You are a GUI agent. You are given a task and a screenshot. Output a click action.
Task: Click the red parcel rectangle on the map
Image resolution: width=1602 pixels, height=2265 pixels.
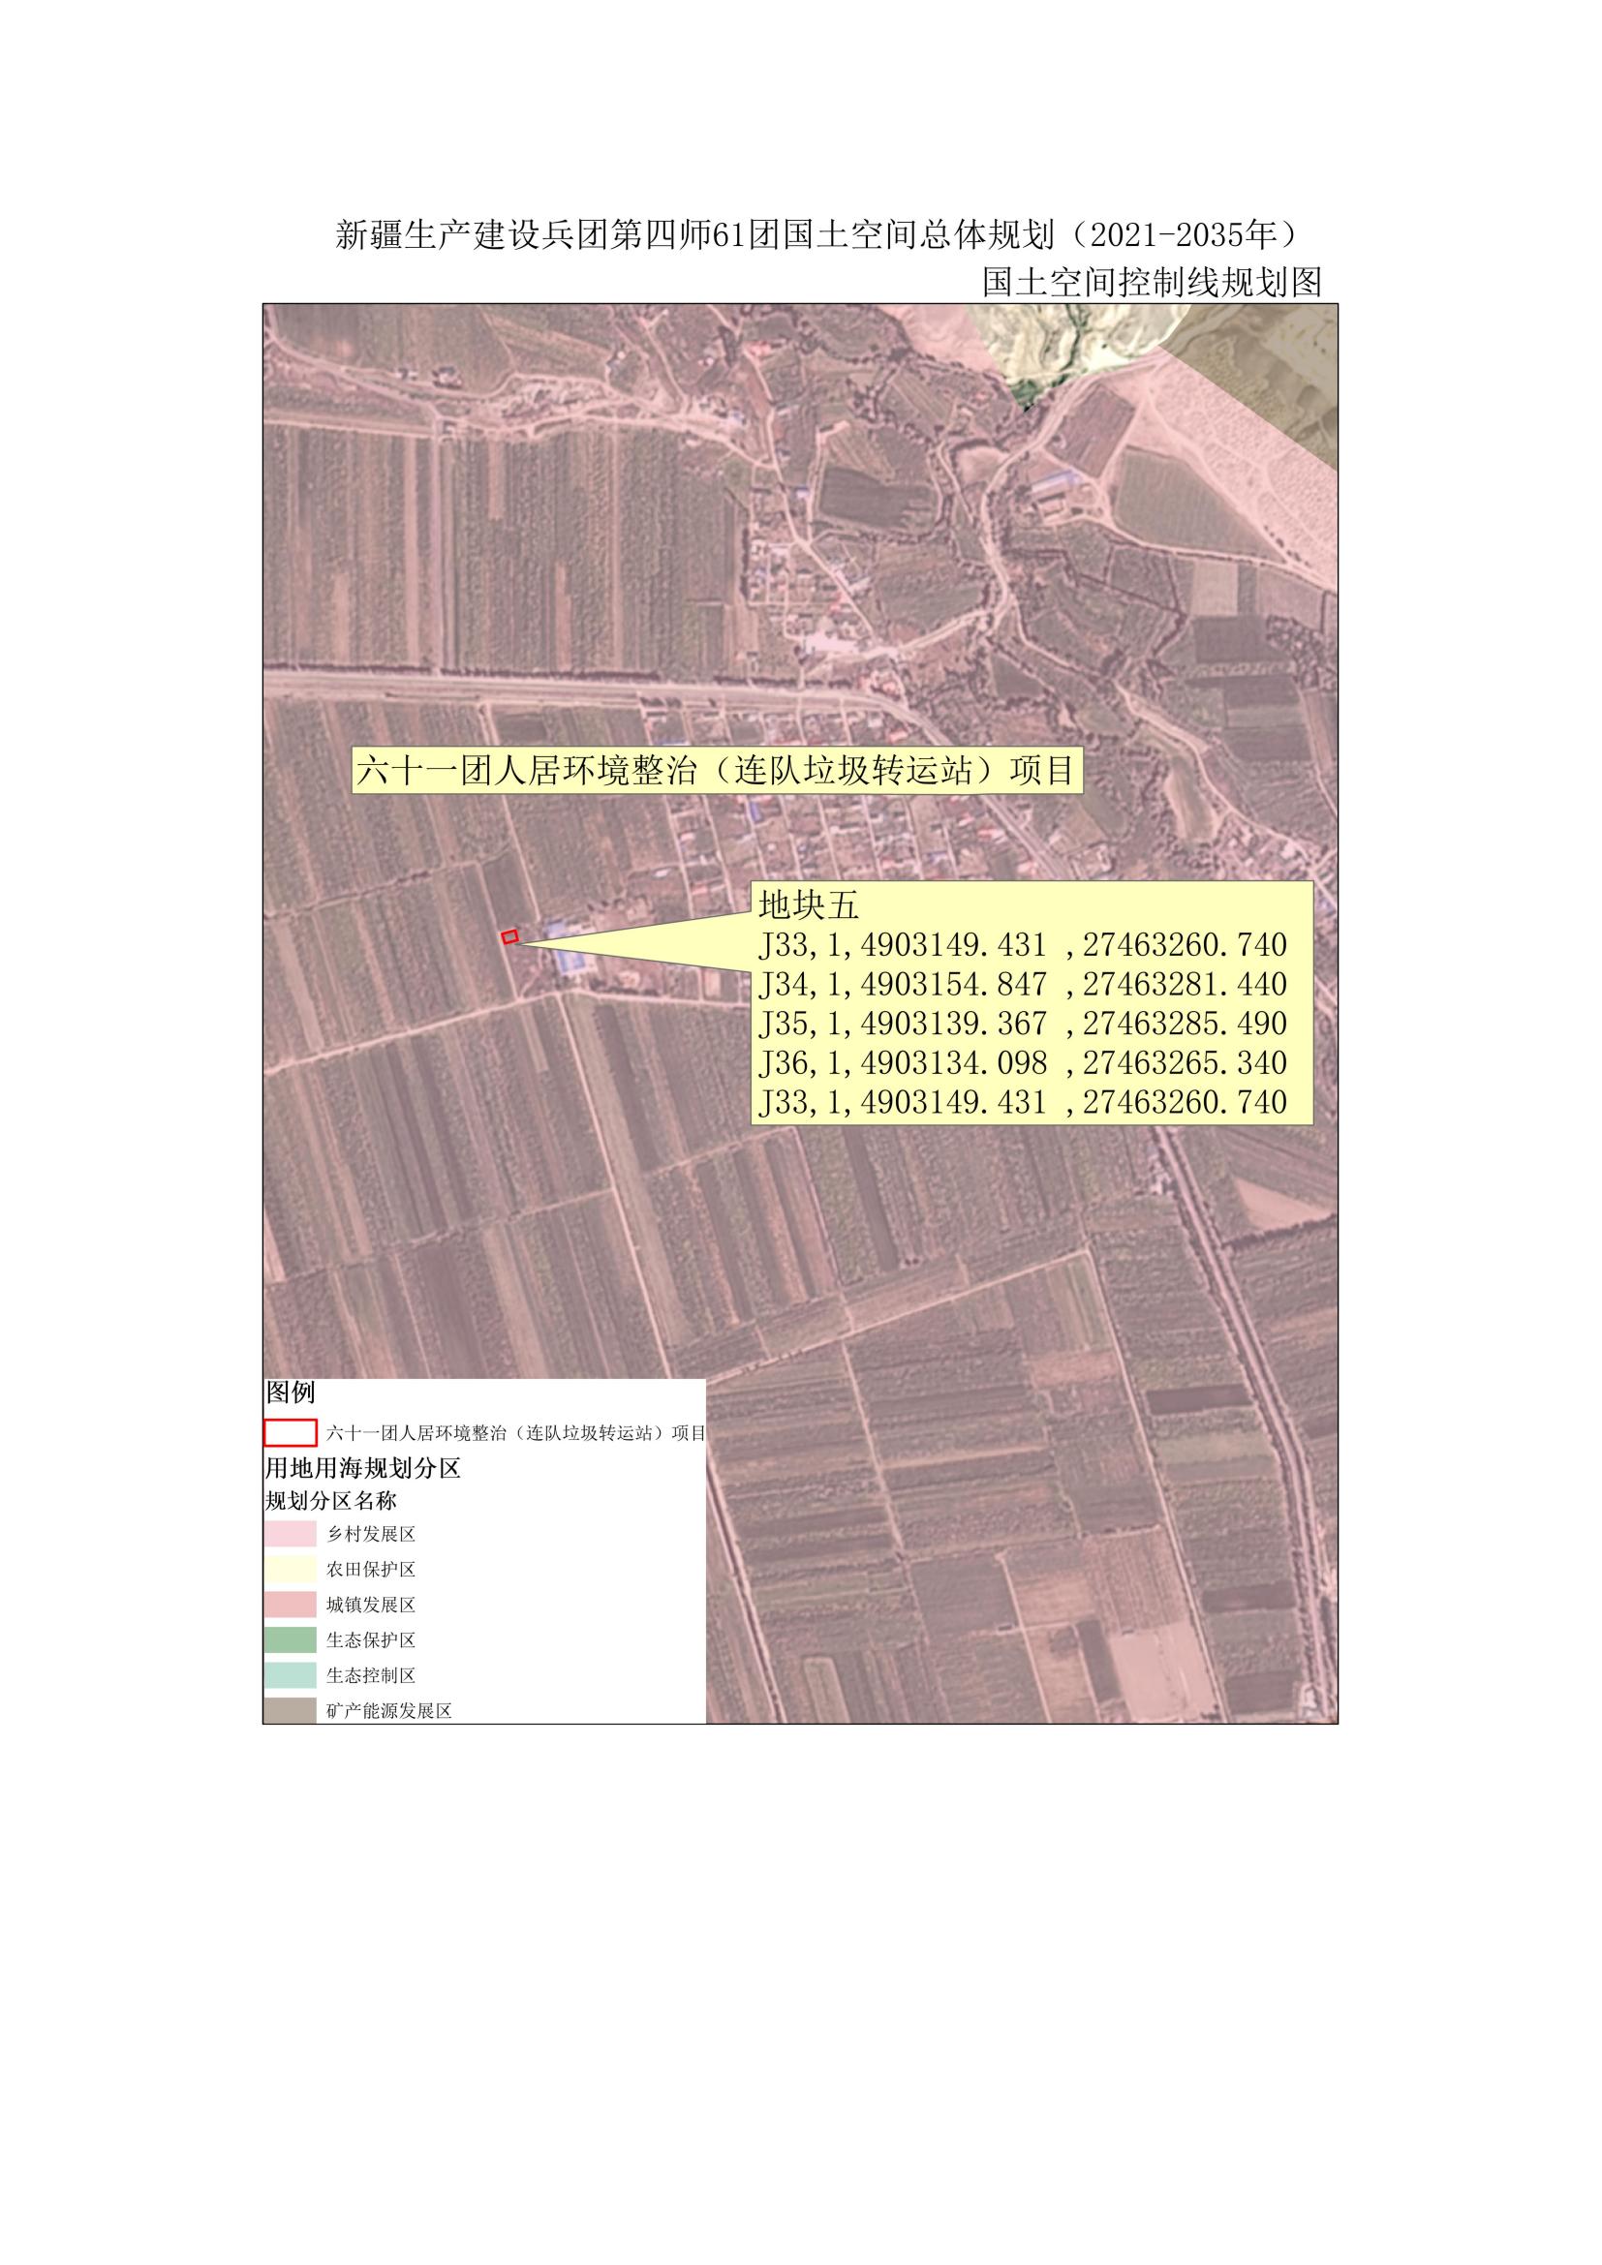point(510,937)
